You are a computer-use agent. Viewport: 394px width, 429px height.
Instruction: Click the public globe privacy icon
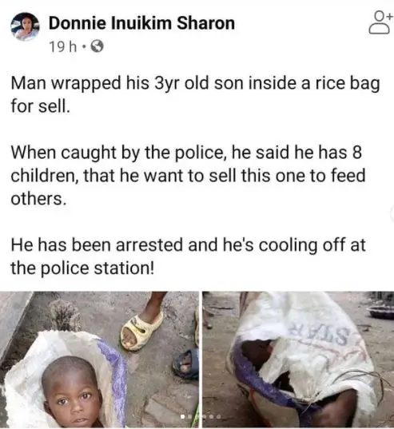pyautogui.click(x=97, y=46)
